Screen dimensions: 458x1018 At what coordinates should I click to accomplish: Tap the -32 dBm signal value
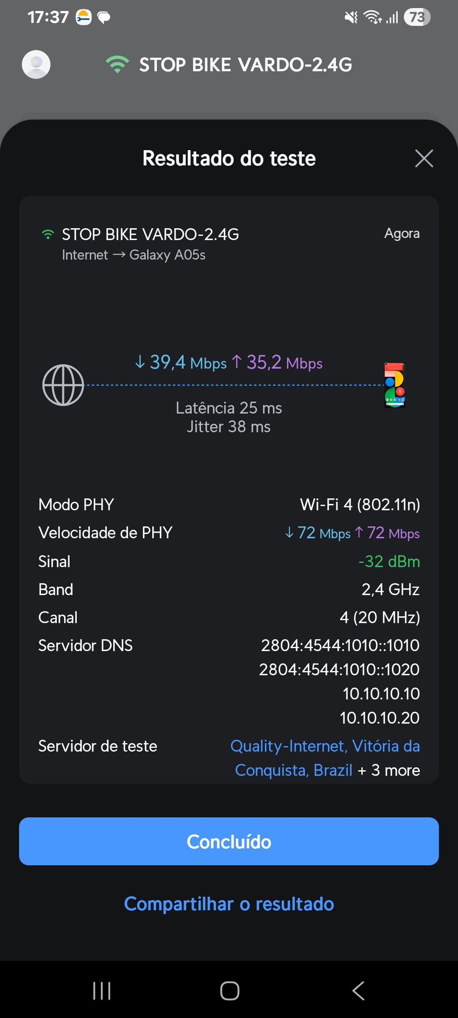point(389,562)
